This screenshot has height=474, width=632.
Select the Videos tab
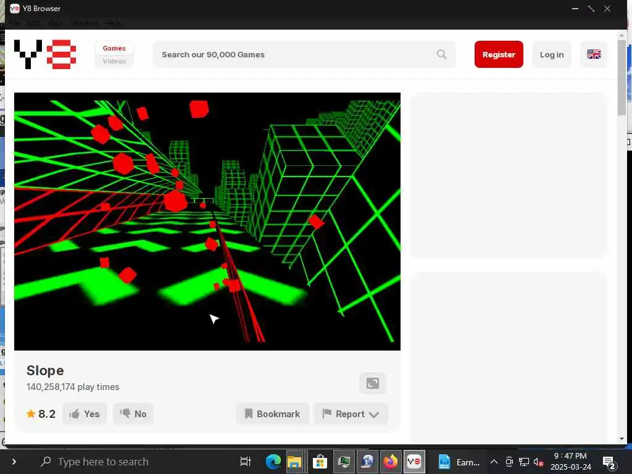click(114, 61)
